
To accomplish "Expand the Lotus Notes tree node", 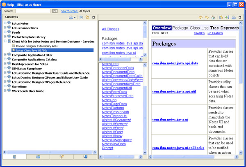I will point(5,23).
